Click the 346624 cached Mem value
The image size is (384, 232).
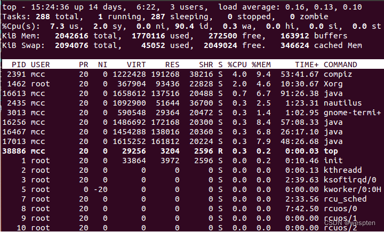pyautogui.click(x=295, y=45)
